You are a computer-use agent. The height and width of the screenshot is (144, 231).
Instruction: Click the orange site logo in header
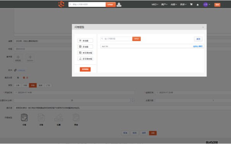[x=61, y=4]
